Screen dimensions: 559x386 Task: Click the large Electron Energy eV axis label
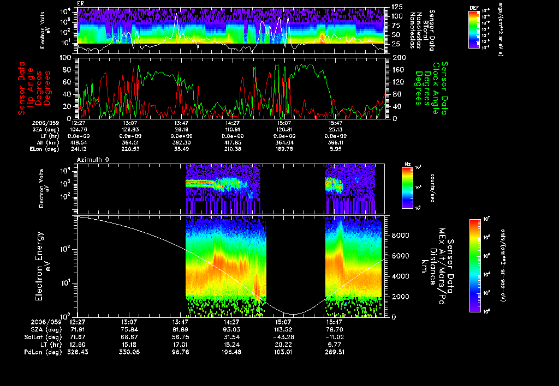43,267
